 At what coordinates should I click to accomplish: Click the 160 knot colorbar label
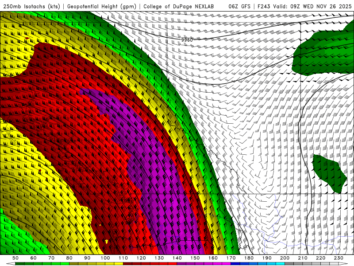(x=213, y=258)
